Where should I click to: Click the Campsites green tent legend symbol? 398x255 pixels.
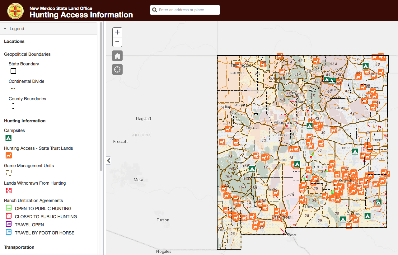point(8,138)
